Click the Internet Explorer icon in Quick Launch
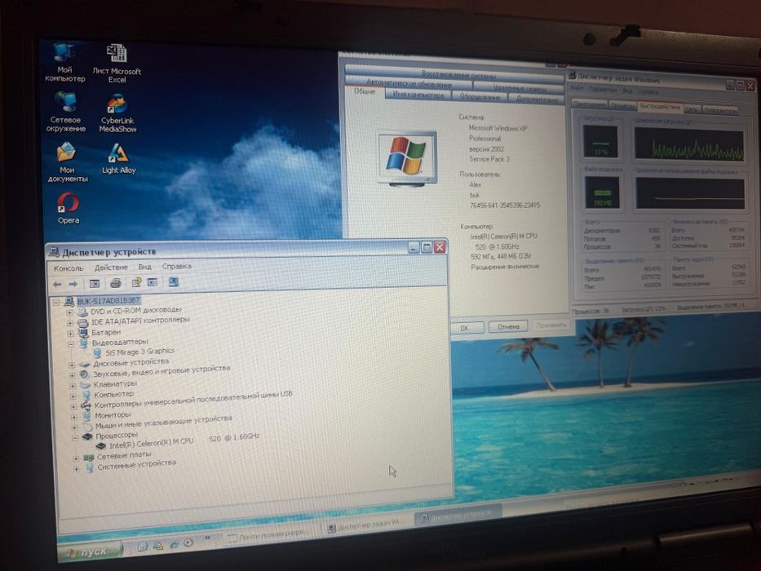The image size is (761, 571). click(173, 544)
